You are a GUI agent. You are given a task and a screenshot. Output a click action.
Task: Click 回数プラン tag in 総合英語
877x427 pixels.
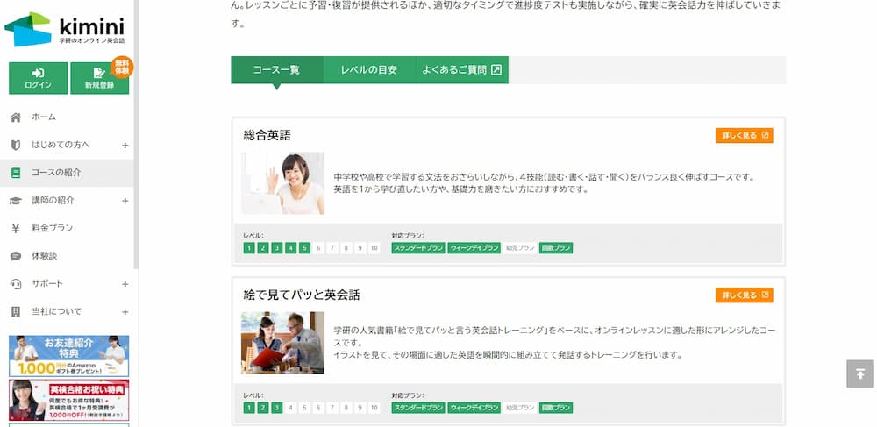(x=556, y=248)
